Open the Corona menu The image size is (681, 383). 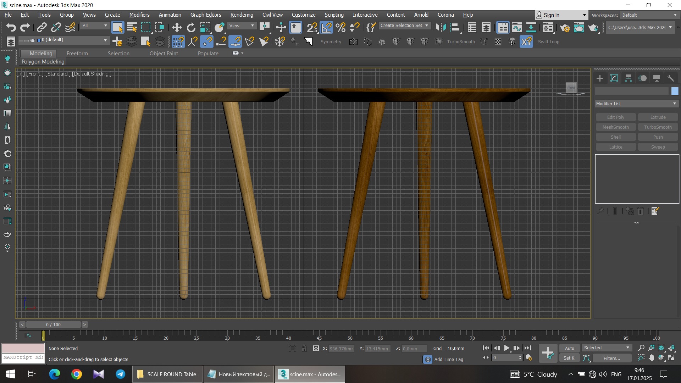[x=445, y=15]
